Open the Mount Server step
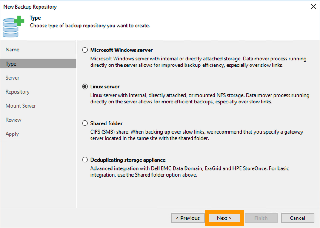The image size is (320, 228). 21,106
